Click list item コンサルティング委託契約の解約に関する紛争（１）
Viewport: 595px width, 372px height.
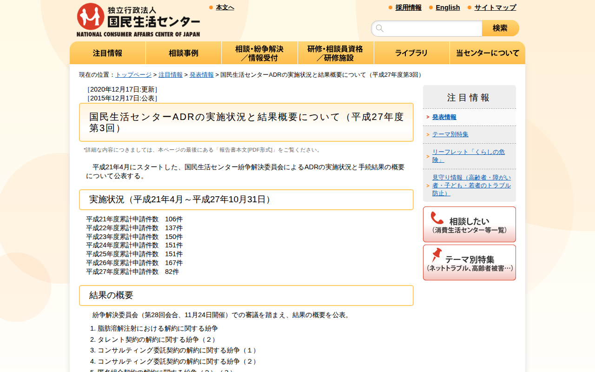[178, 350]
